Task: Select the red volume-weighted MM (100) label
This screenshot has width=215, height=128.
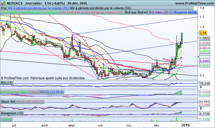Action: pos(92,12)
